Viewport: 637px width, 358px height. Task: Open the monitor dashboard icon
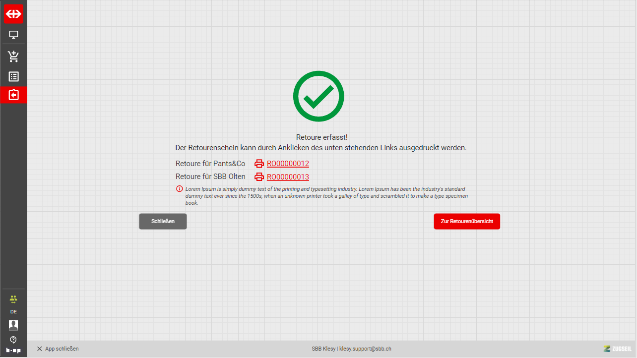pyautogui.click(x=13, y=35)
